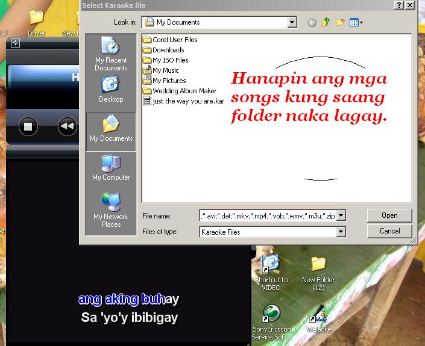
Task: Select the My Pictures folder
Action: click(x=164, y=81)
